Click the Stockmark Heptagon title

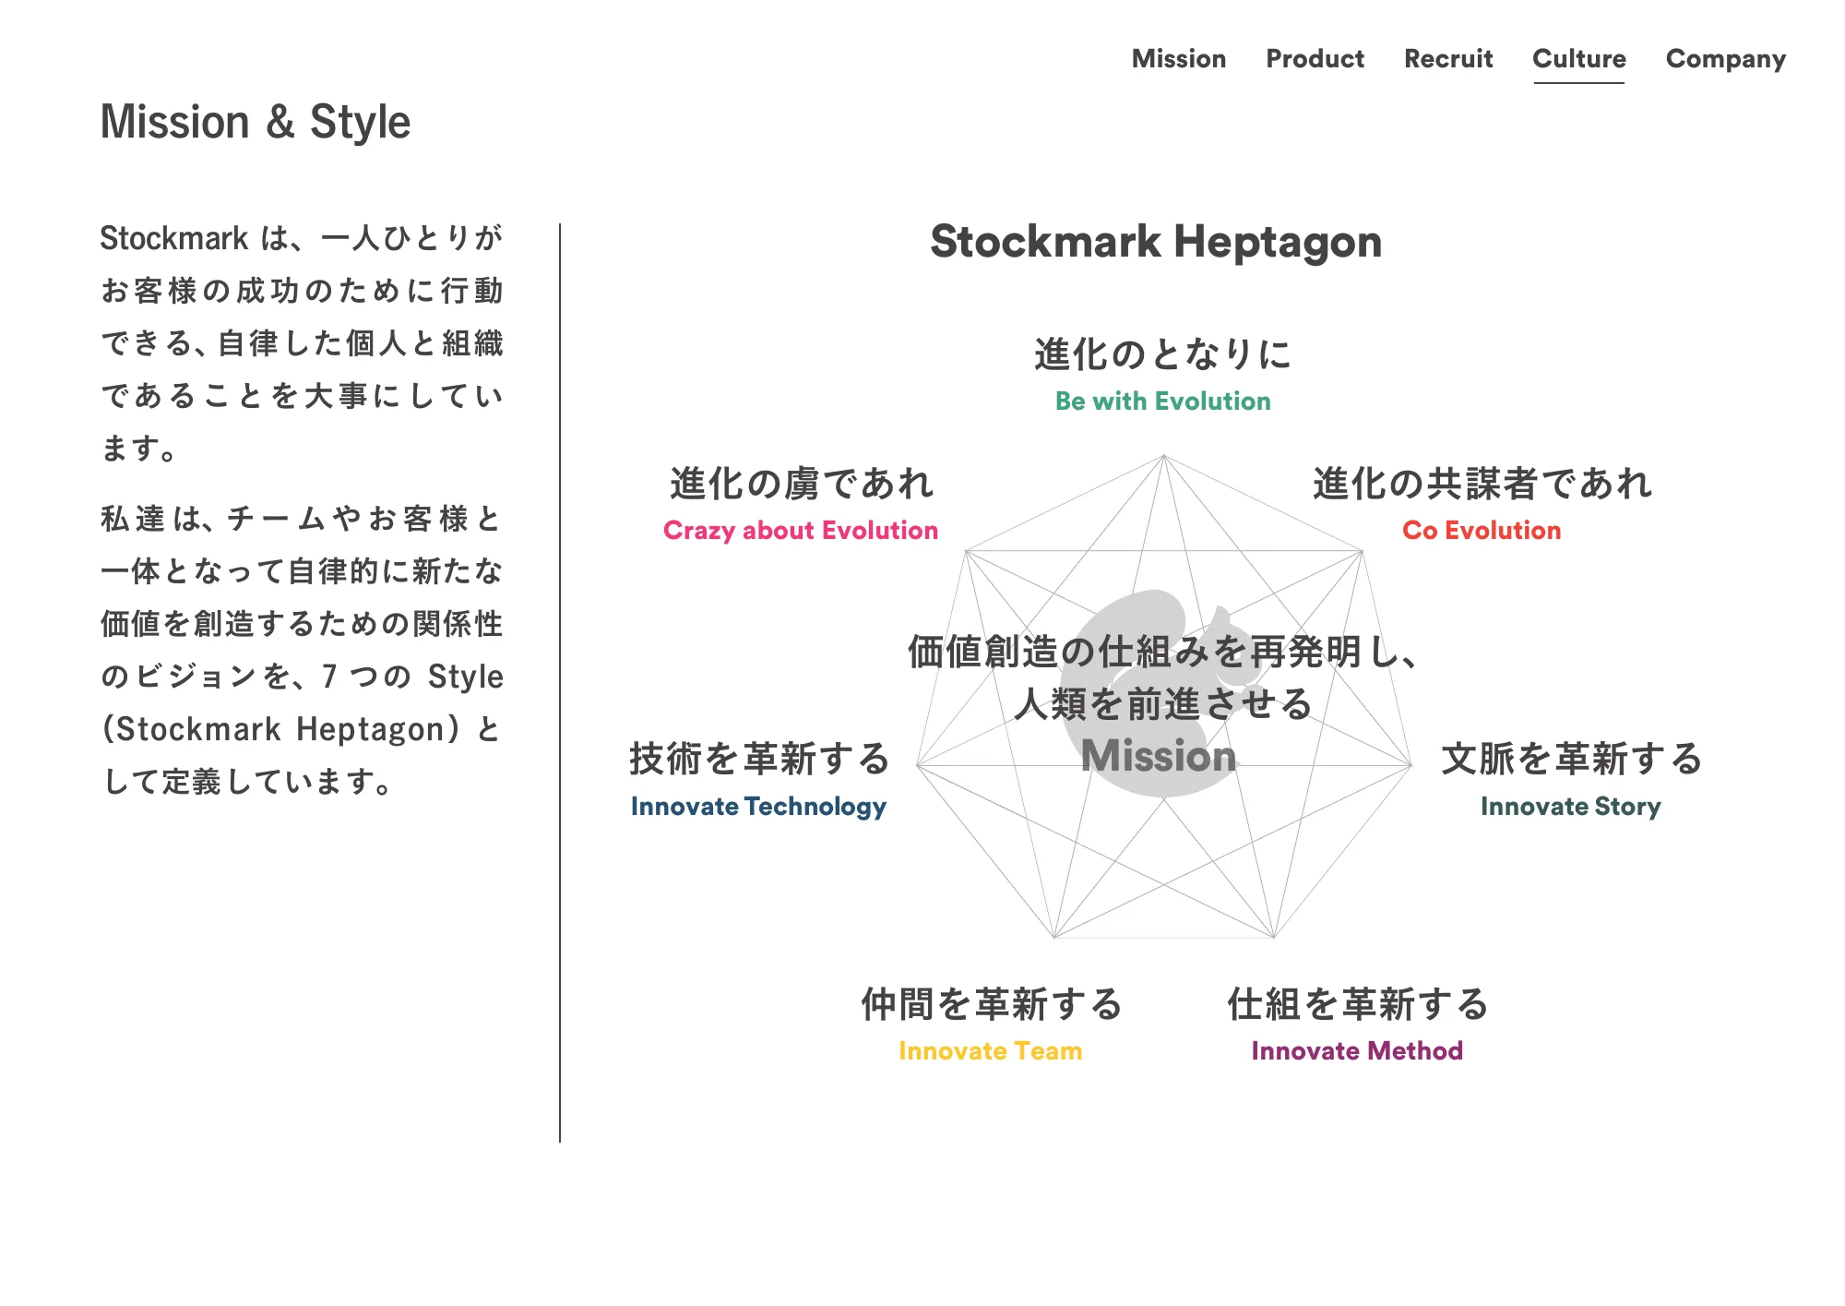coord(1156,242)
